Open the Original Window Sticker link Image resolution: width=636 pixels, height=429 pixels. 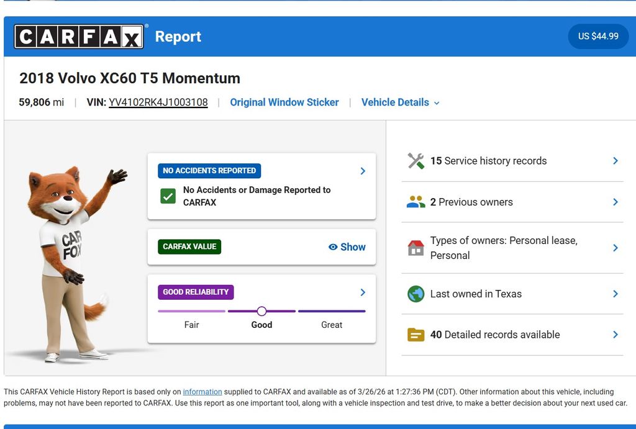click(x=284, y=102)
